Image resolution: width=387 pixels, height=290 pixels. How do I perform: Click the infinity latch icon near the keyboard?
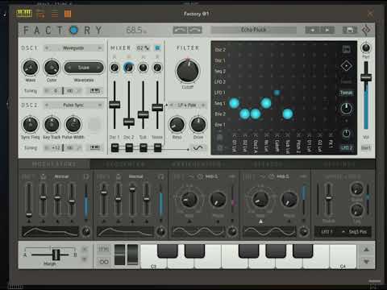click(104, 262)
